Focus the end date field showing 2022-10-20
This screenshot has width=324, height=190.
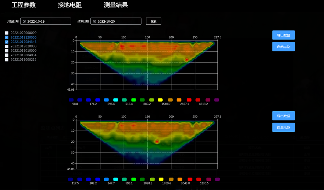(118, 21)
